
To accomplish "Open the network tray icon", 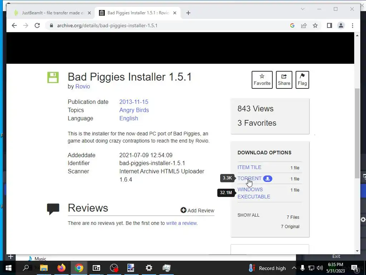I will (x=311, y=268).
